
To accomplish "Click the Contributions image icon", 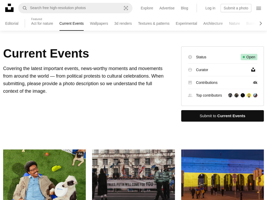I will [x=190, y=83].
